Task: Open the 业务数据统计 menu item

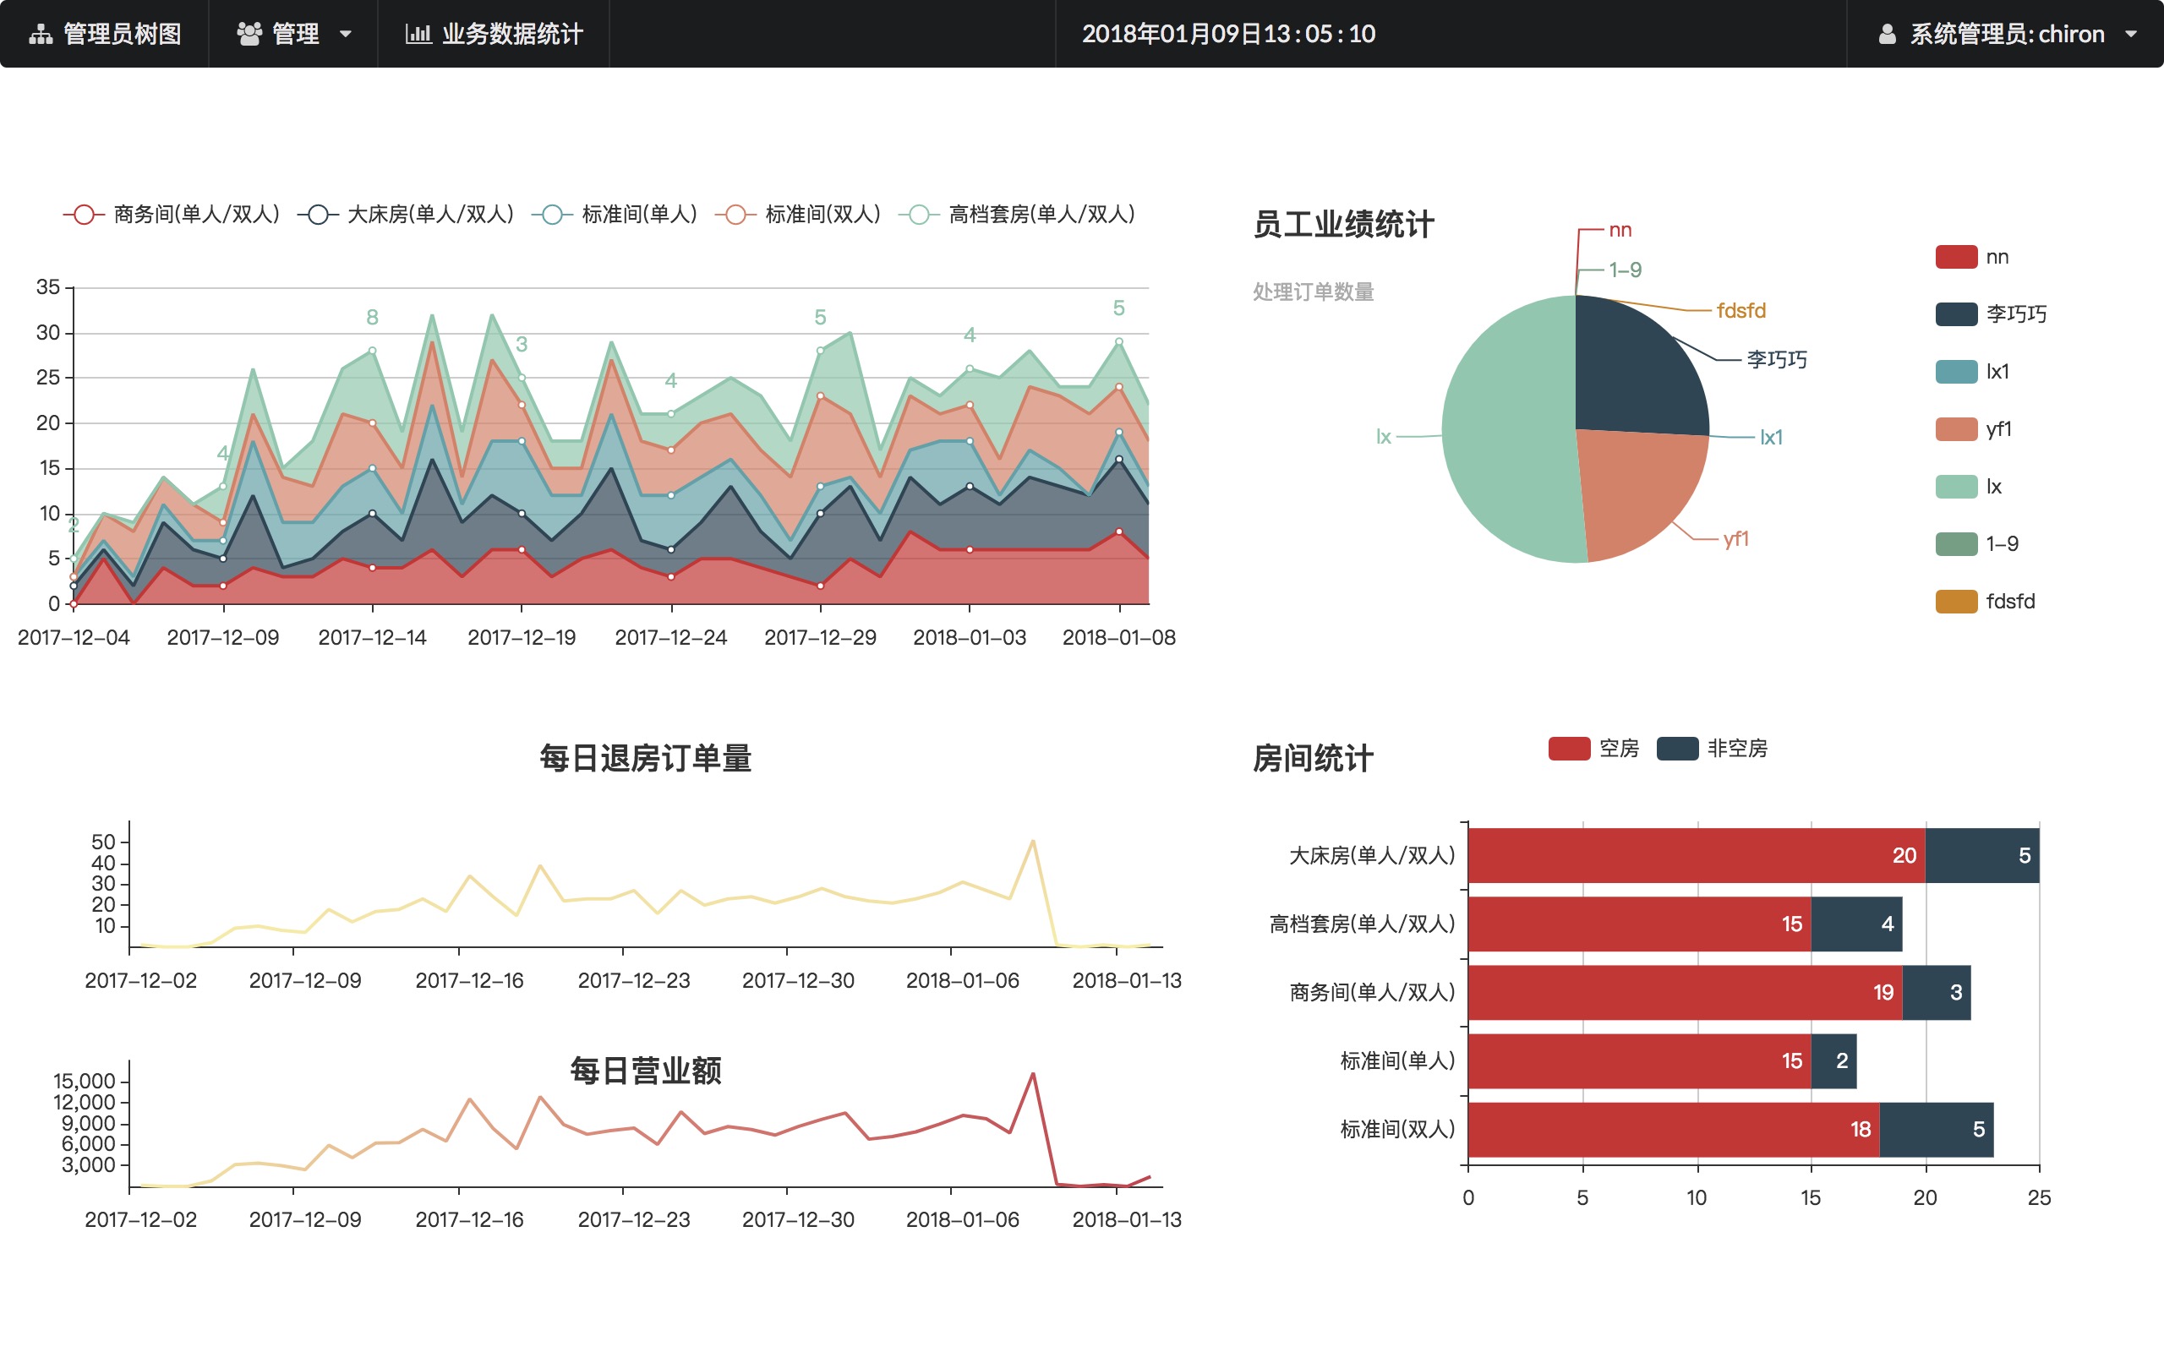Action: pos(511,34)
